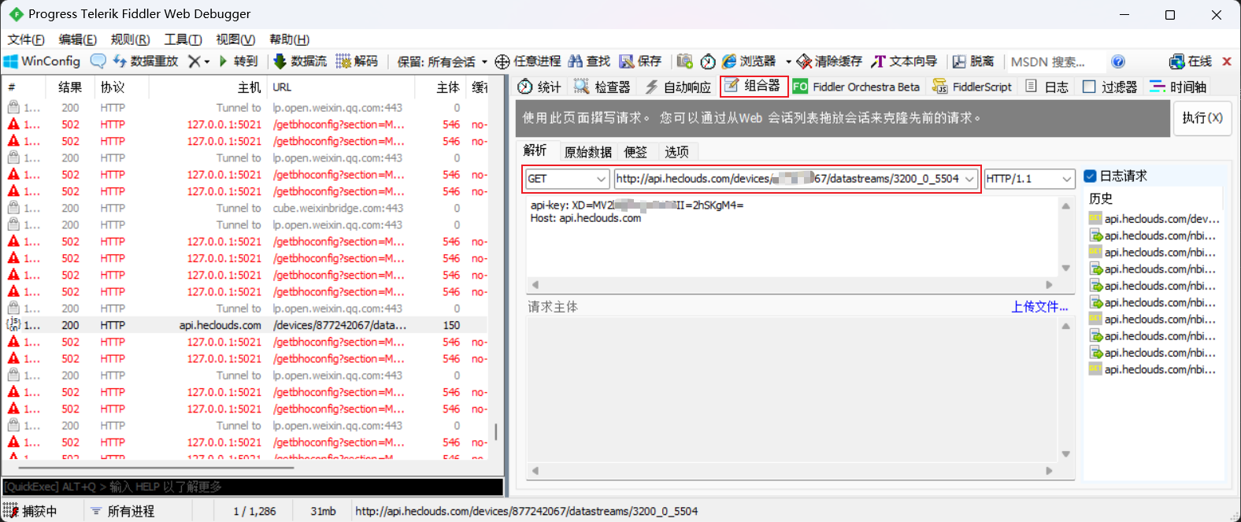Select the 原始数据 raw sub-tab
This screenshot has height=522, width=1241.
click(587, 152)
